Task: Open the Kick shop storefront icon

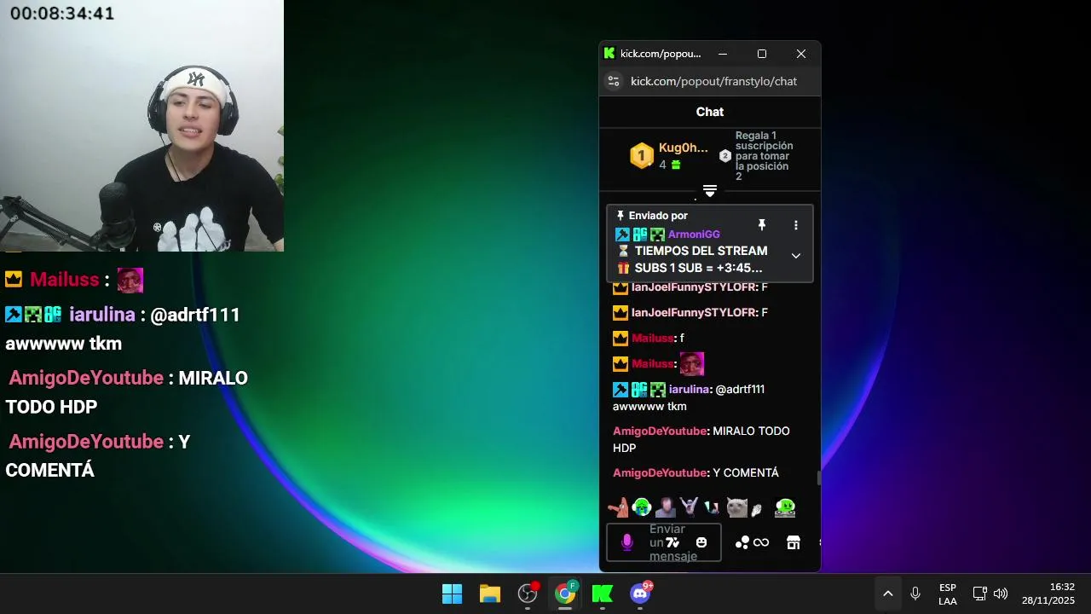Action: [794, 542]
